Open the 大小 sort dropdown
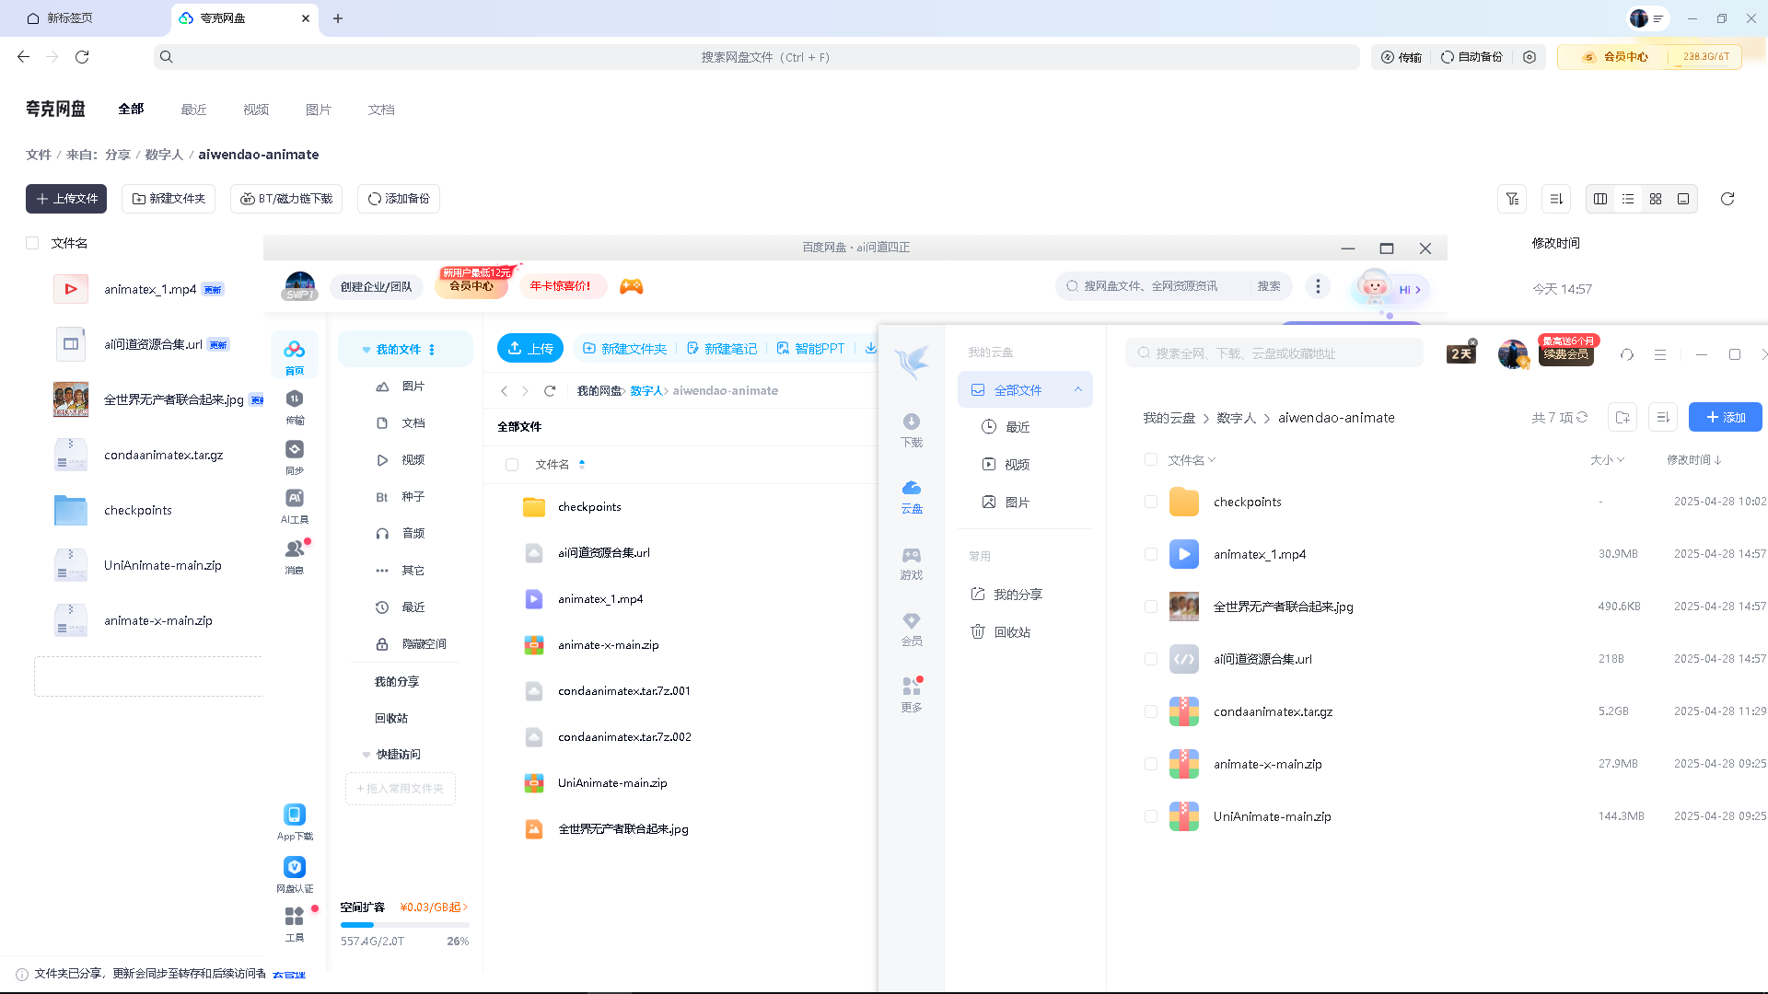Image resolution: width=1768 pixels, height=994 pixels. tap(1607, 460)
